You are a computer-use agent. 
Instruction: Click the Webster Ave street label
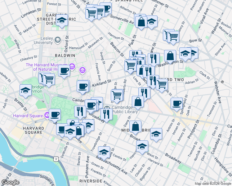coord(218,93)
